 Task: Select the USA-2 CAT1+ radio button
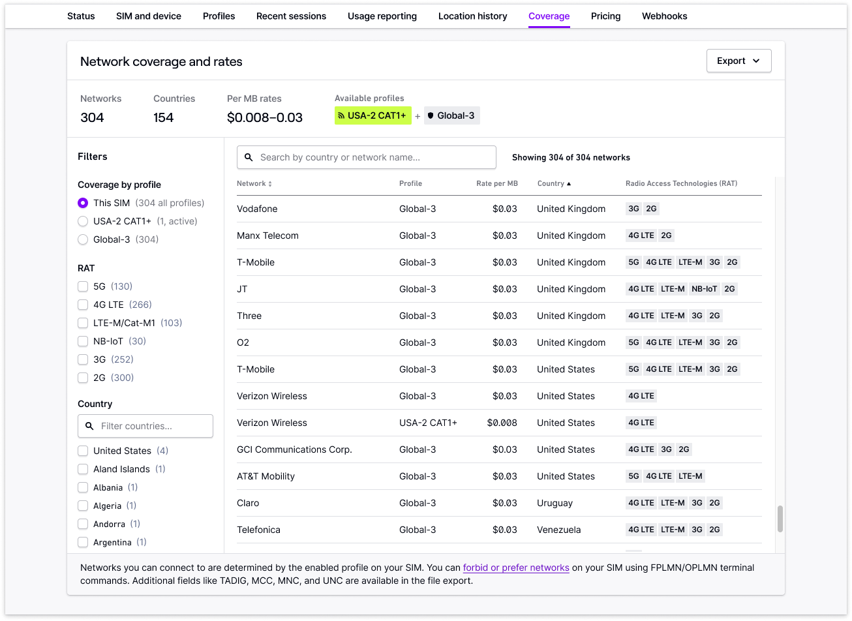tap(83, 221)
